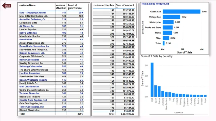Click the France column in country chart
Image resolution: width=216 pixels, height=121 pixels.
[x=159, y=91]
